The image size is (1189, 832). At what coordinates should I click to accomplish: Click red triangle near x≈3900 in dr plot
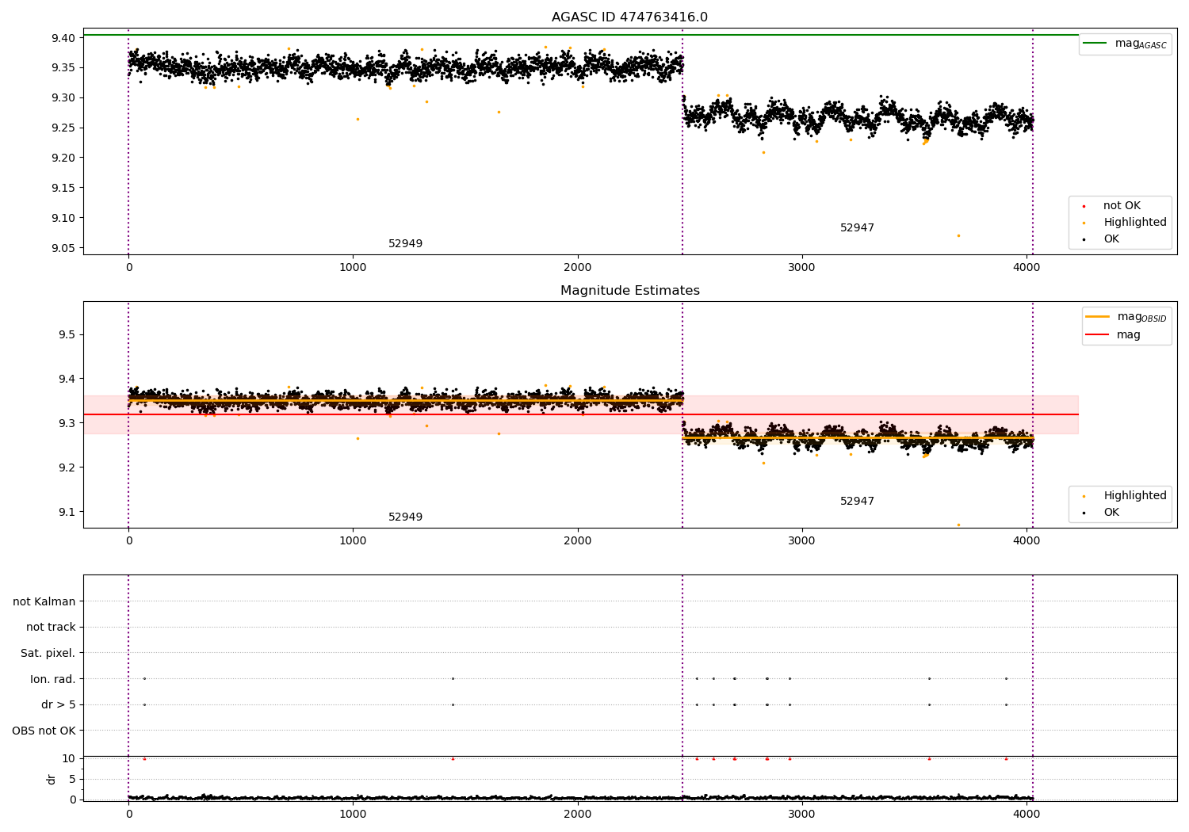coord(1006,758)
